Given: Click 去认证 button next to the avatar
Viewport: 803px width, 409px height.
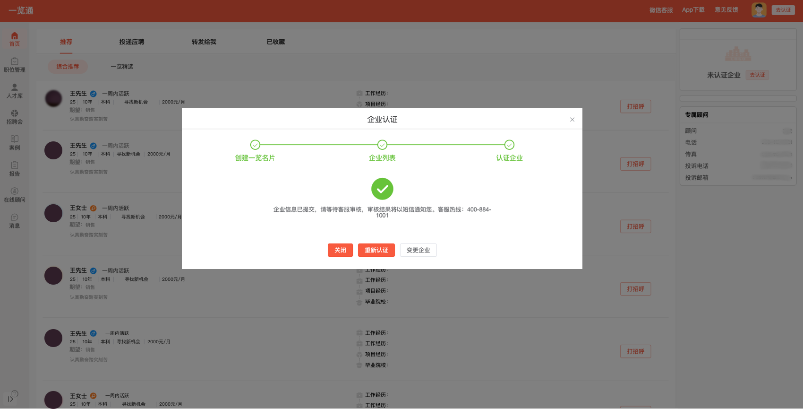Looking at the screenshot, I should pyautogui.click(x=783, y=10).
